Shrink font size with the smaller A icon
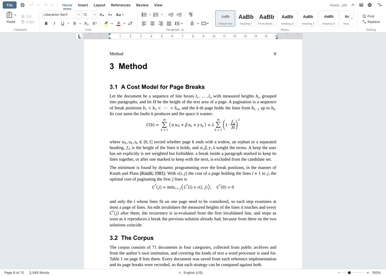Viewport: 386px width, 276px height. 110,14
